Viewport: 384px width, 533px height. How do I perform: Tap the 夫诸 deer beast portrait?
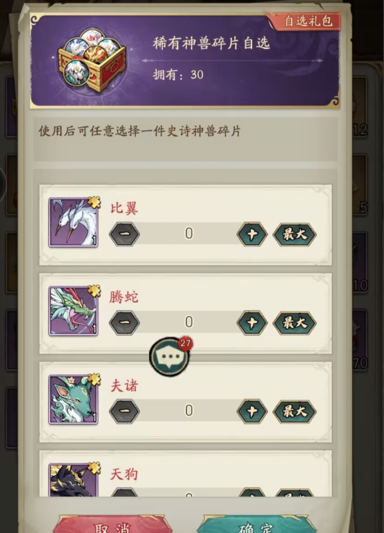click(x=73, y=400)
